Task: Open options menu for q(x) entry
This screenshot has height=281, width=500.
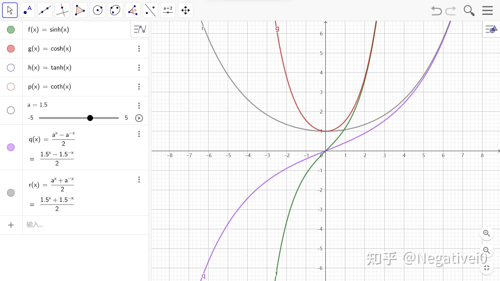Action: point(139,134)
